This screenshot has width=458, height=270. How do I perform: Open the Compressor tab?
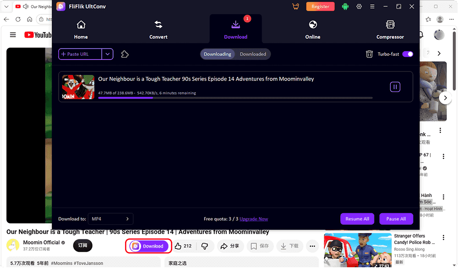coord(390,29)
